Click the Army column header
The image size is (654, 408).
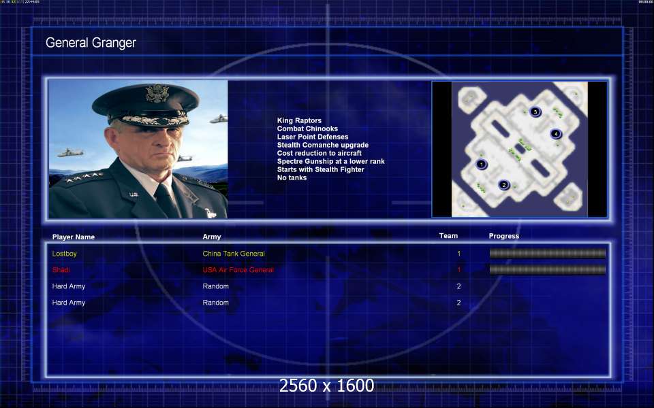(211, 237)
